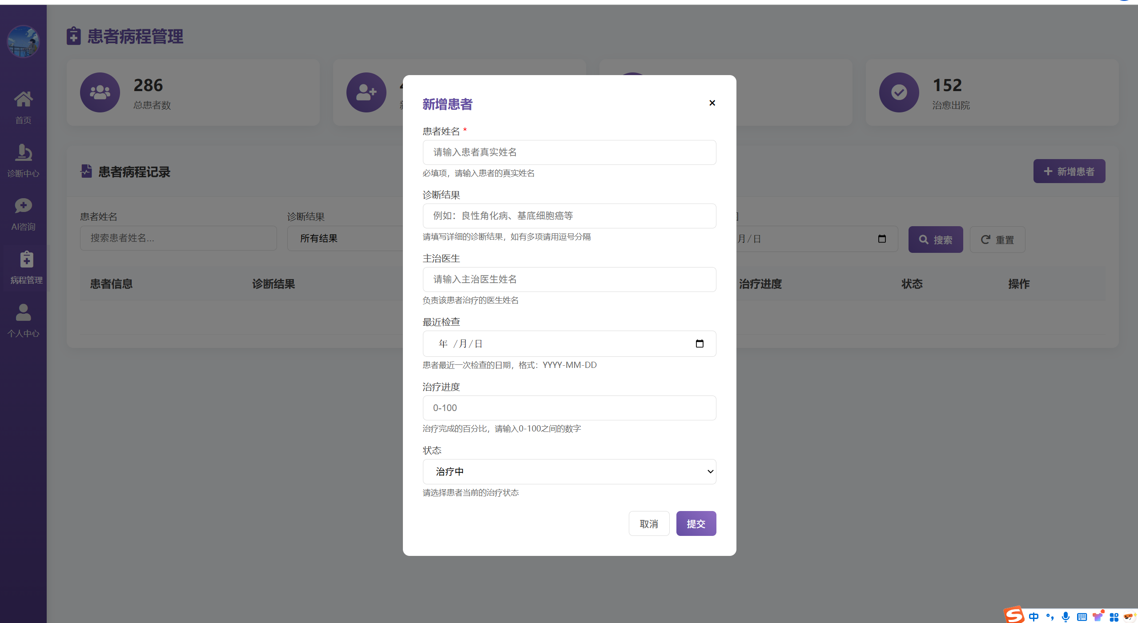Click the 诊断结果 input in dialog

[569, 216]
